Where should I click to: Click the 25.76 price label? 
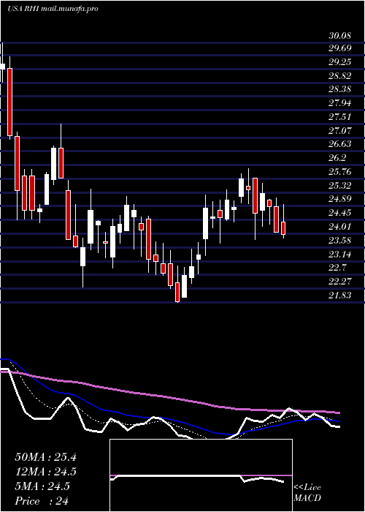pyautogui.click(x=340, y=172)
